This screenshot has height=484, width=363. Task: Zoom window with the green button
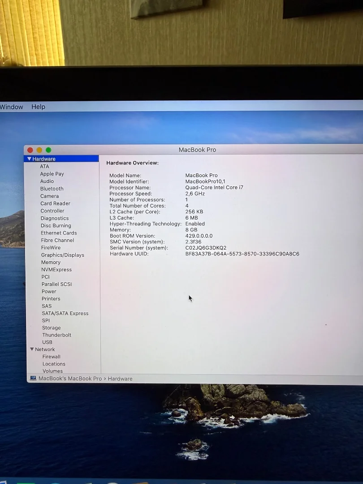click(48, 150)
